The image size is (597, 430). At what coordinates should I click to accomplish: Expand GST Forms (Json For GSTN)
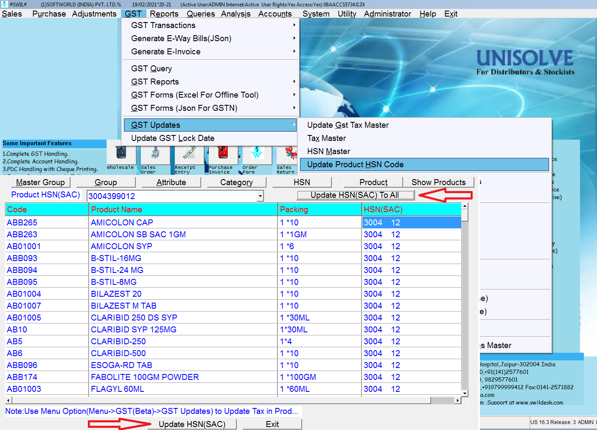(x=211, y=108)
